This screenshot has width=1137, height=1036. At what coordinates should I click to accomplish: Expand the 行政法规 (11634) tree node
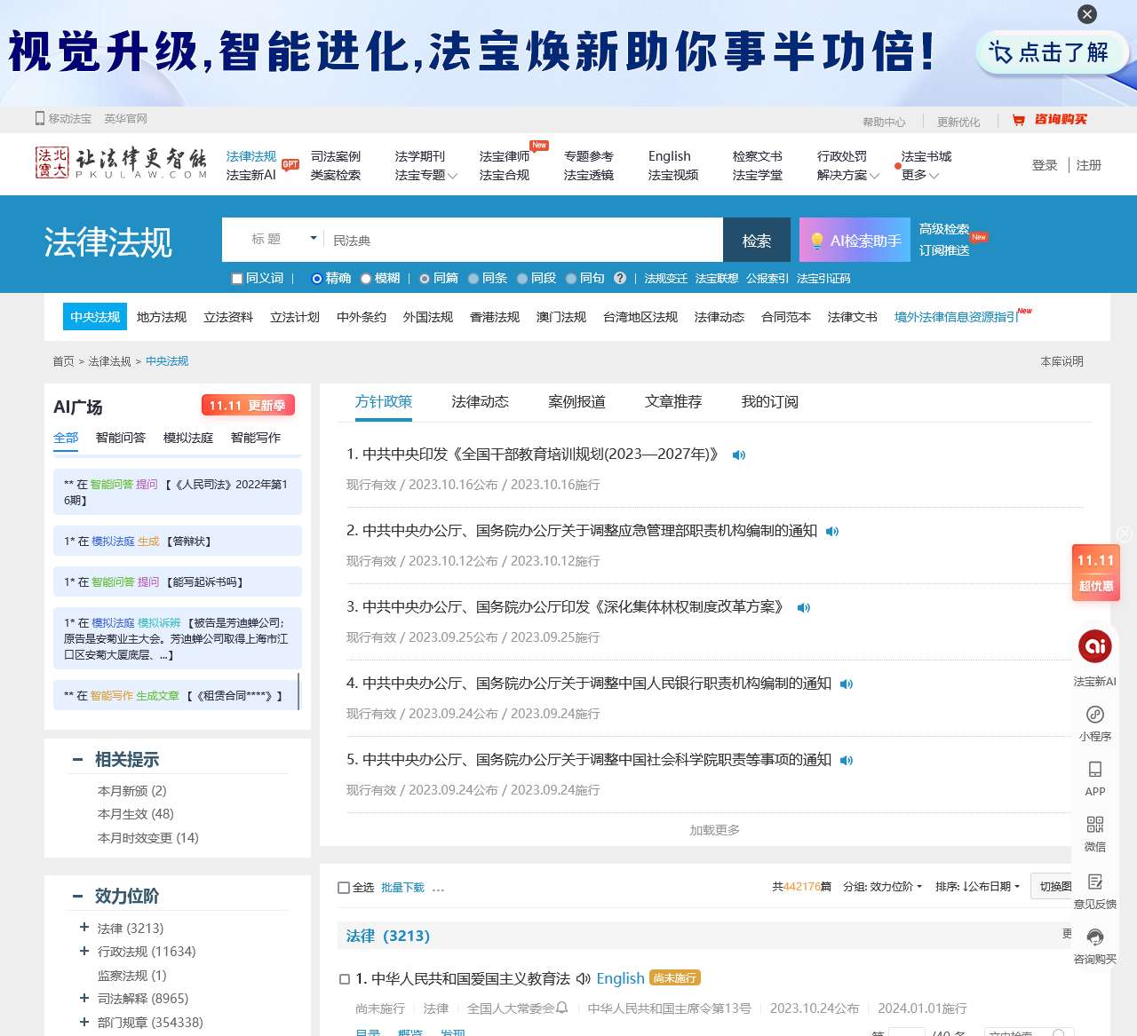click(x=84, y=951)
